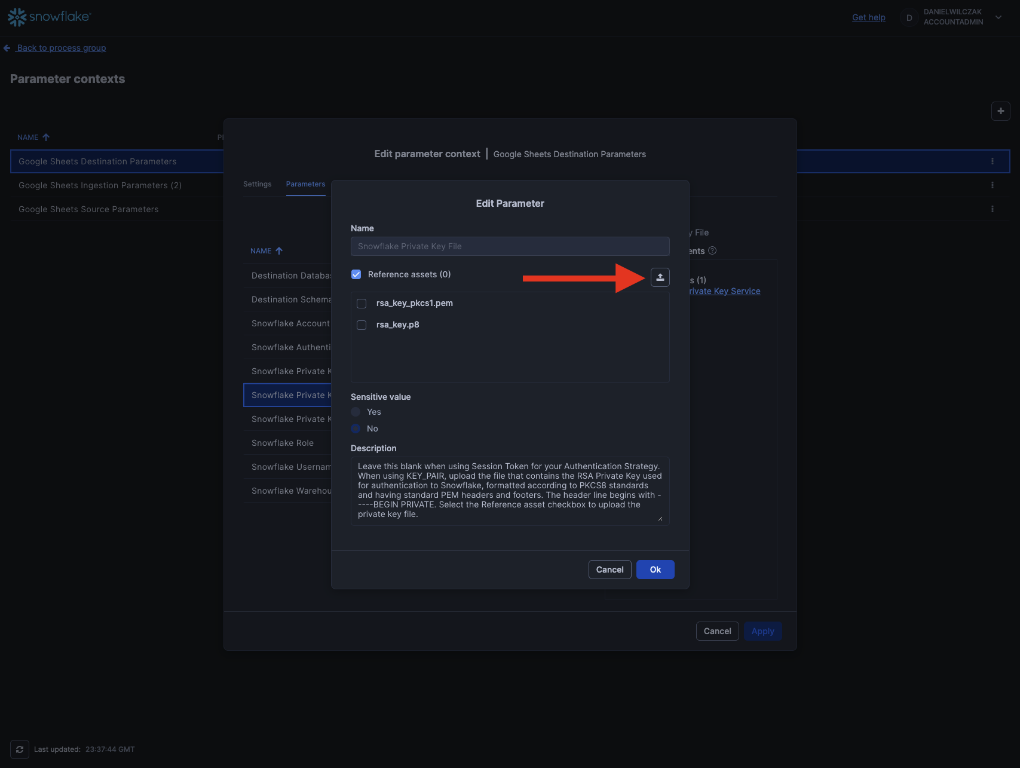This screenshot has width=1020, height=768.
Task: Open kebab menu for Google Sheets Source Parameters
Action: 992,209
